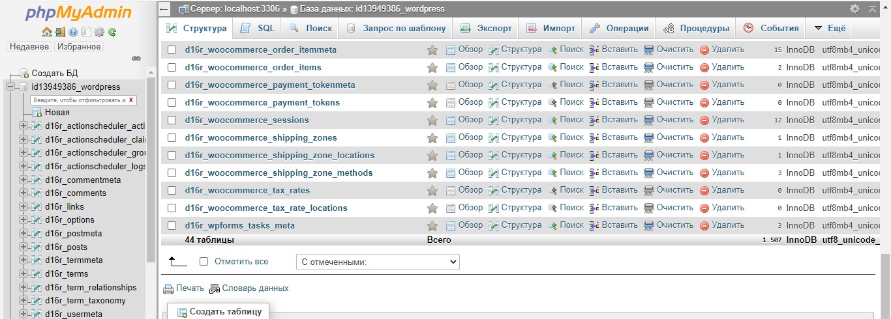Click the Недавнее button
The height and width of the screenshot is (319, 891).
coord(29,47)
